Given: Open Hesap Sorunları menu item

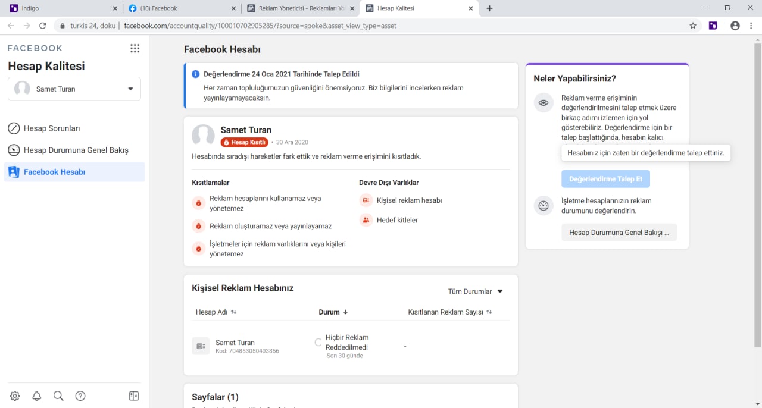Looking at the screenshot, I should tap(74, 128).
